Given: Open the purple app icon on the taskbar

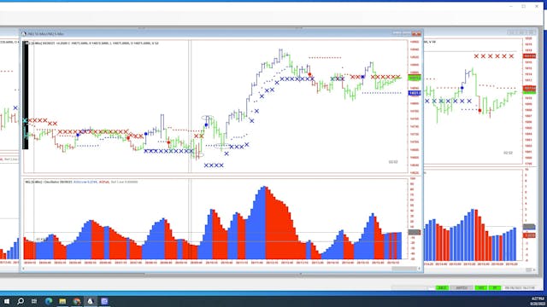Looking at the screenshot, I should point(104,301).
